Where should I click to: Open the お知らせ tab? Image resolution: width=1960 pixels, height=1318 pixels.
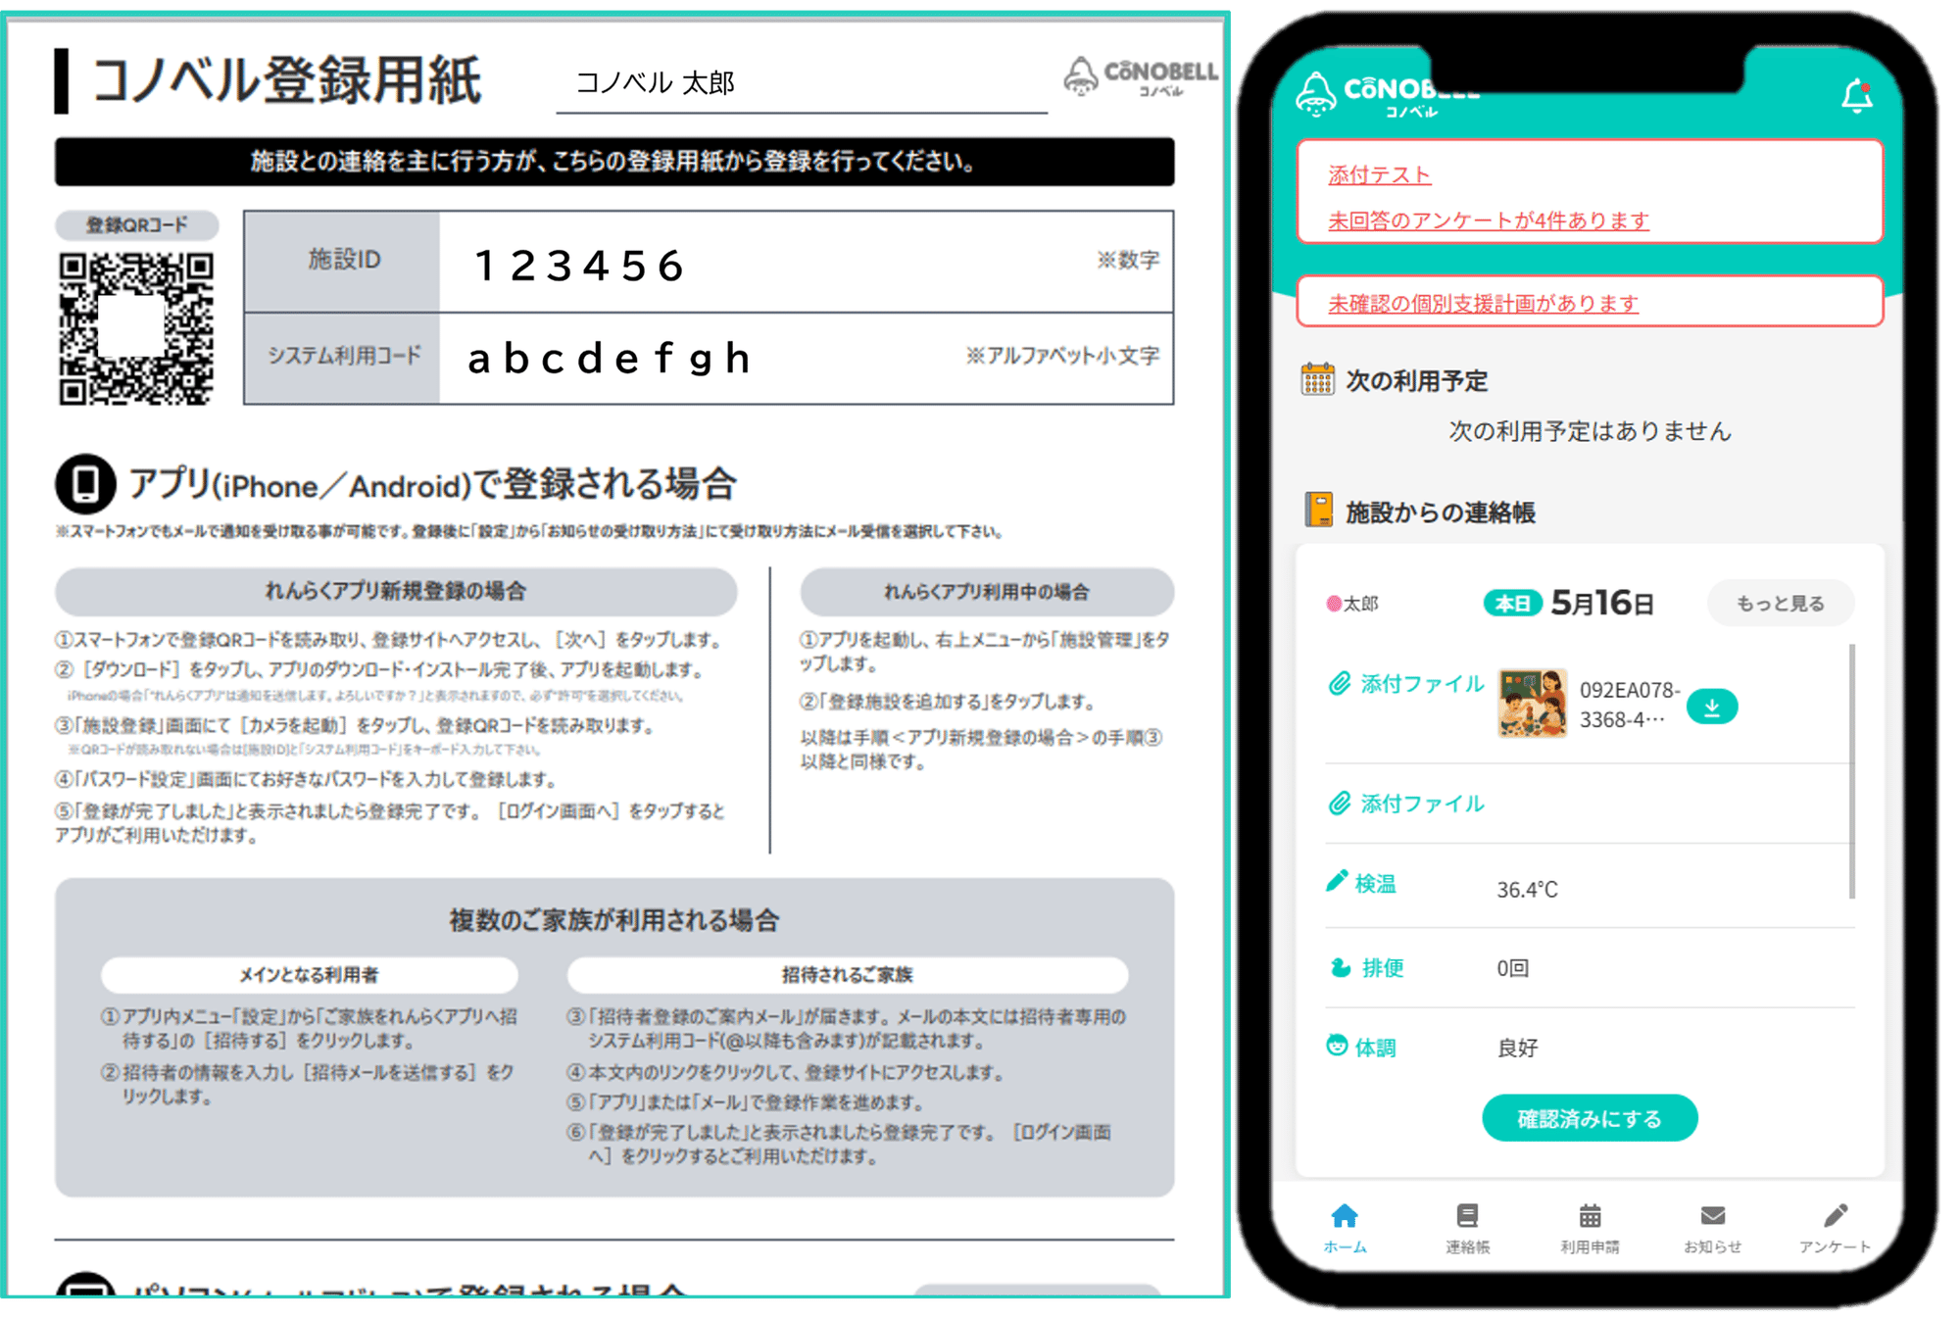pos(1712,1225)
